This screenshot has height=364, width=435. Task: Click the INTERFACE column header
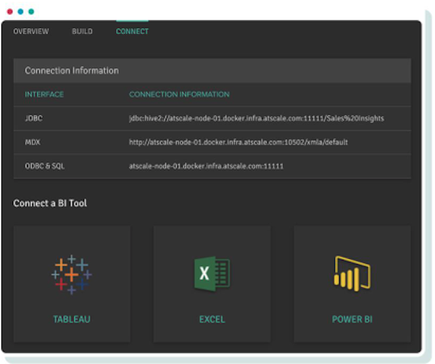coord(44,94)
